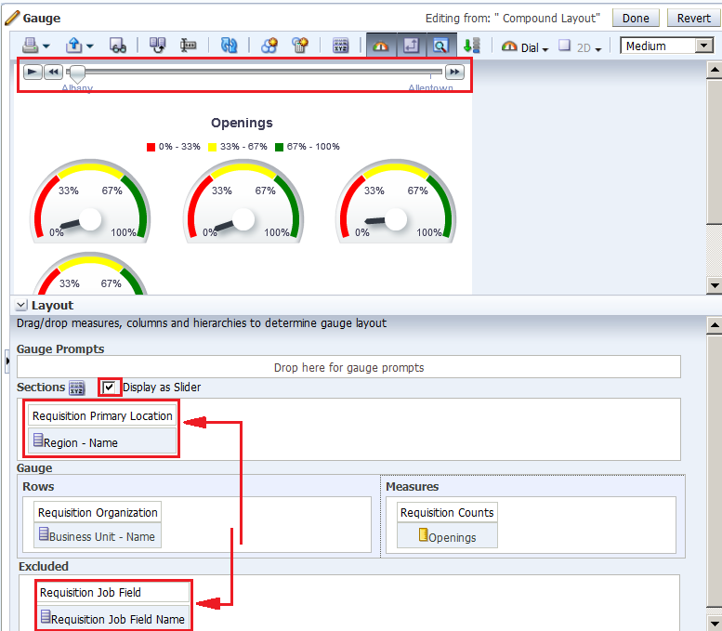This screenshot has height=631, width=722.
Task: Click scroll up arrow of Layout pane
Action: point(715,324)
